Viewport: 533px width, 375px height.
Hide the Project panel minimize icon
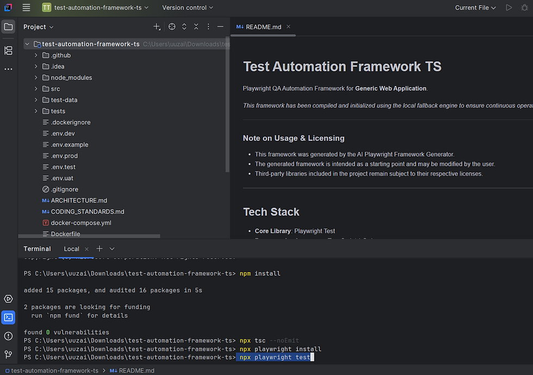pos(220,27)
